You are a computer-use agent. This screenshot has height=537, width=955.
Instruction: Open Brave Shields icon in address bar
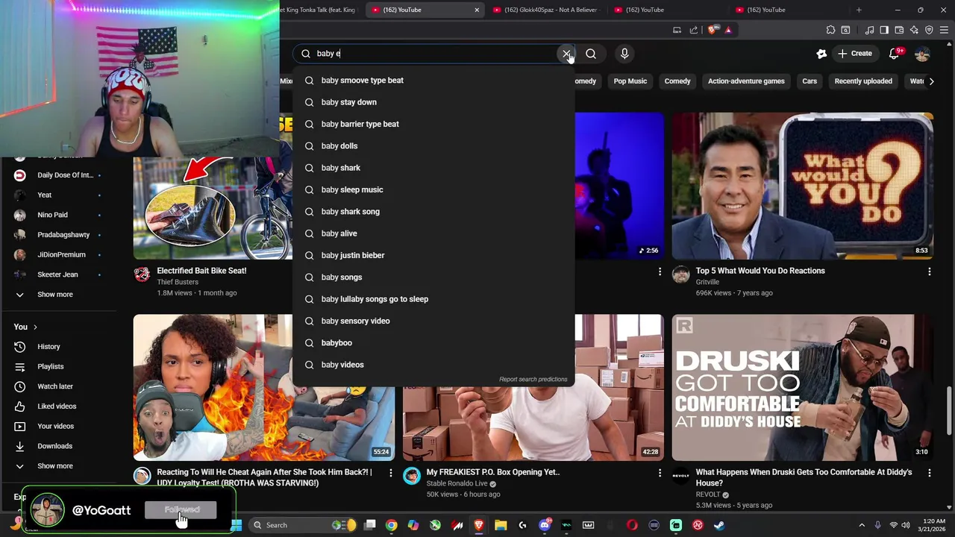click(x=713, y=30)
